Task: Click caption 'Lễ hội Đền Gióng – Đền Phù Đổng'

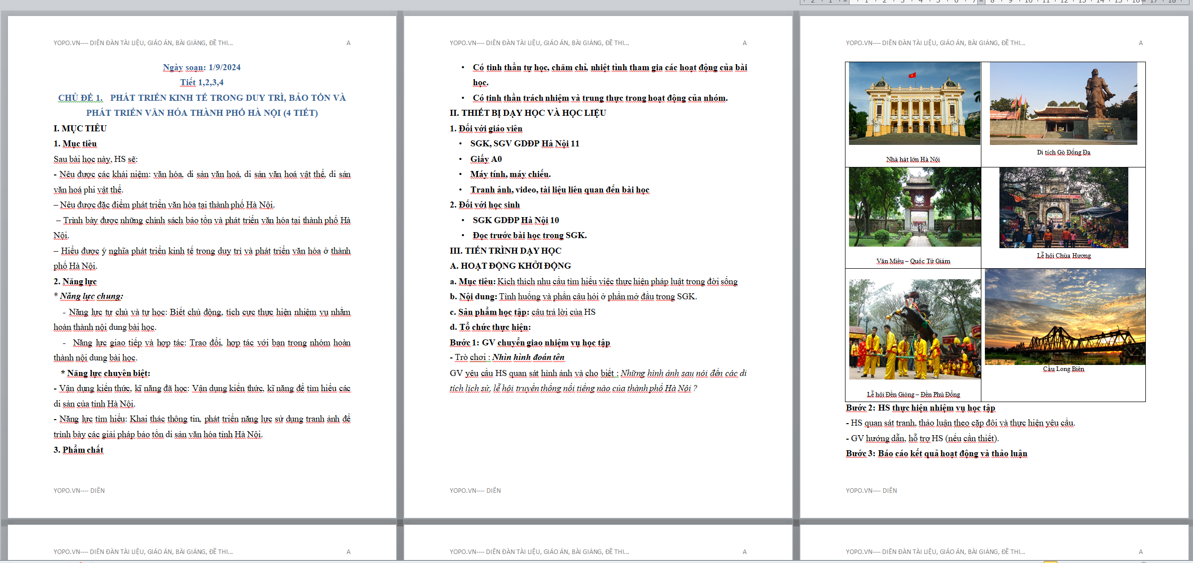Action: click(913, 395)
